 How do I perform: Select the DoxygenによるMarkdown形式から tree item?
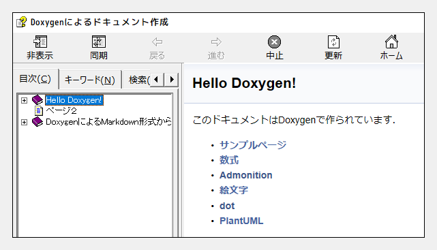point(108,122)
